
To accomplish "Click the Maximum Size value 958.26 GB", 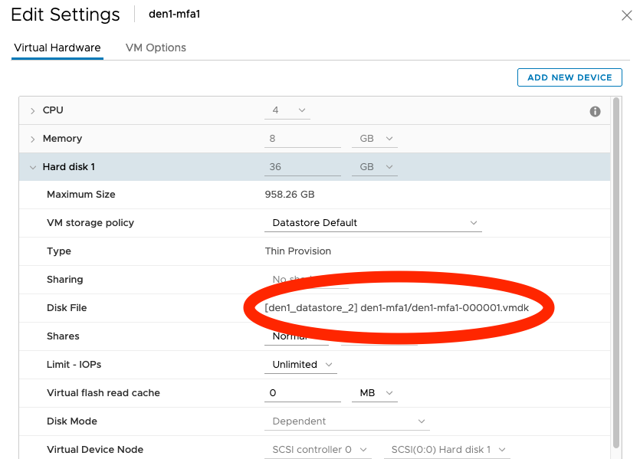I will [x=290, y=195].
